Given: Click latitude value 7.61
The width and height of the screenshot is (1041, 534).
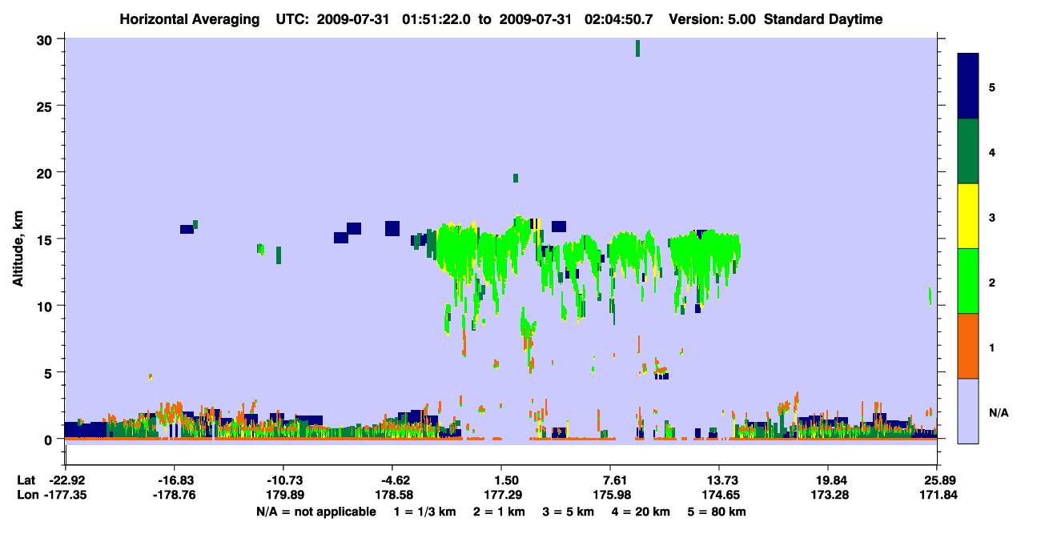Looking at the screenshot, I should [611, 480].
